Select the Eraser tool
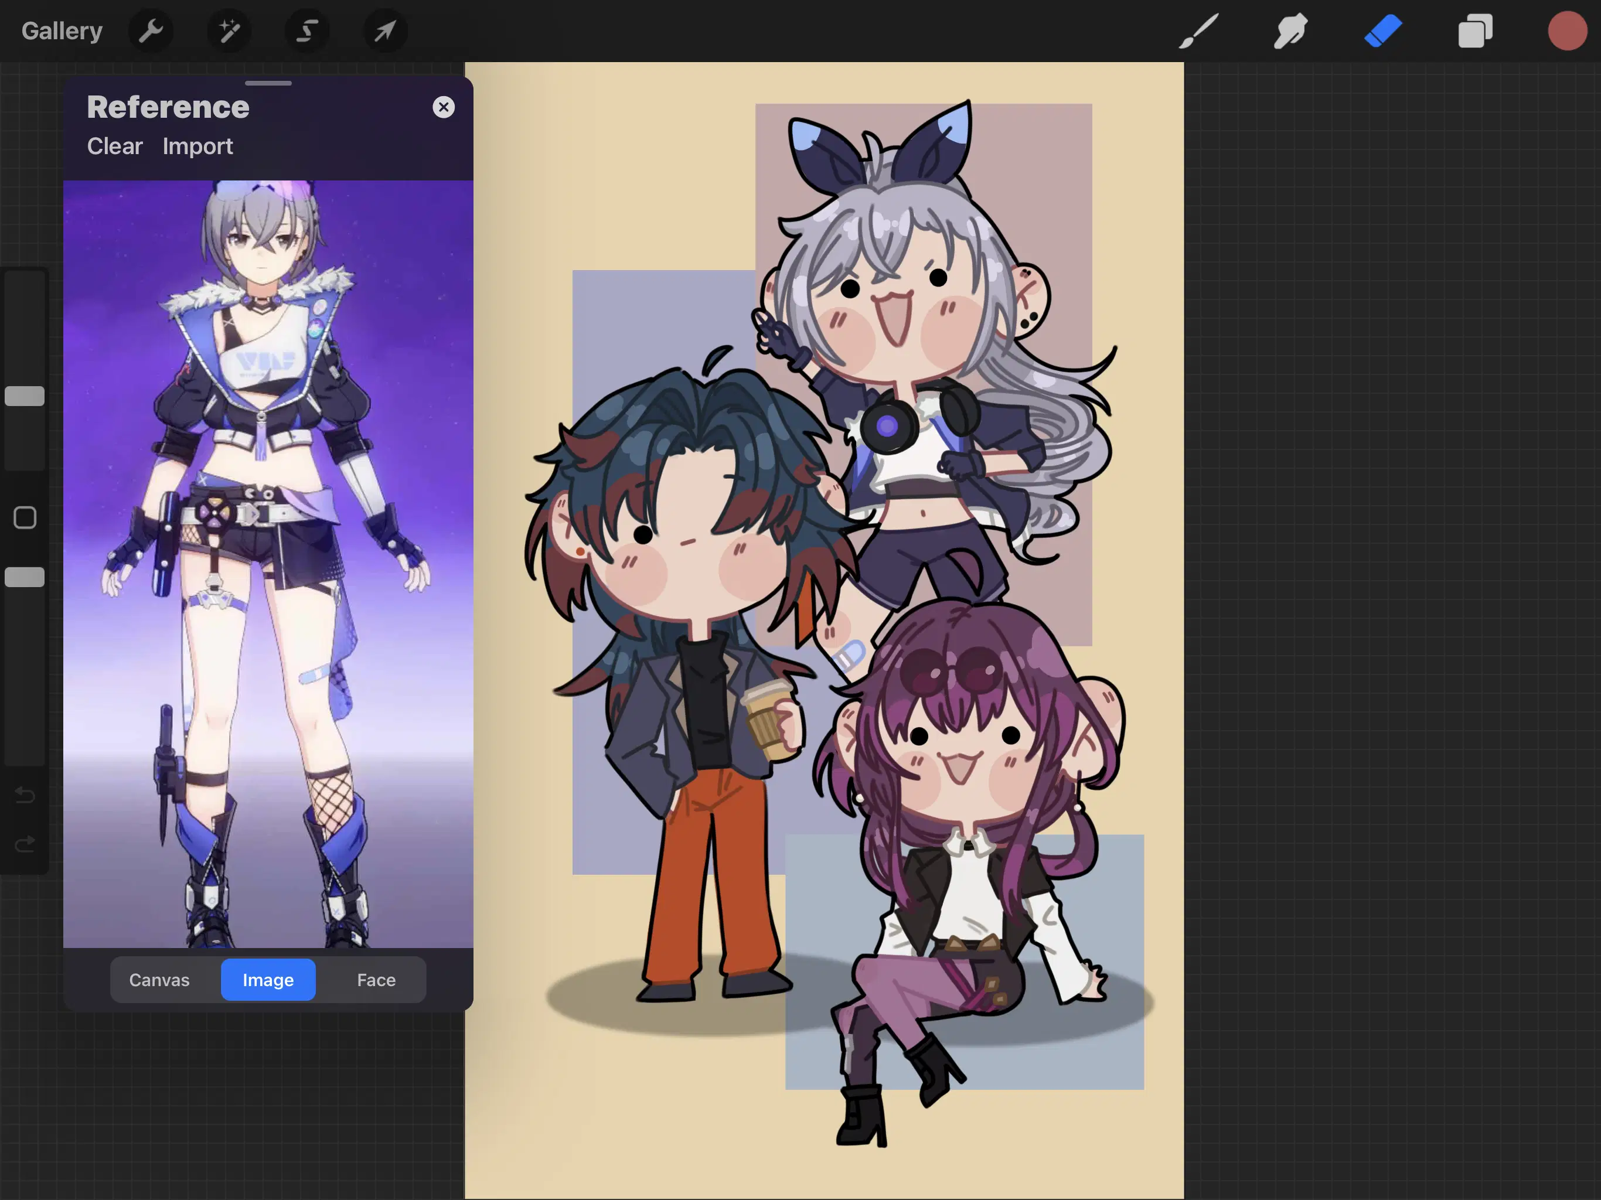The height and width of the screenshot is (1200, 1601). click(x=1382, y=30)
